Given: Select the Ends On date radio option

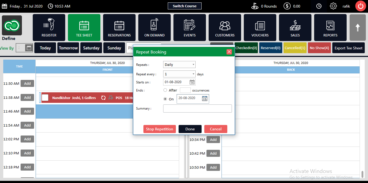Looking at the screenshot, I should (x=165, y=99).
